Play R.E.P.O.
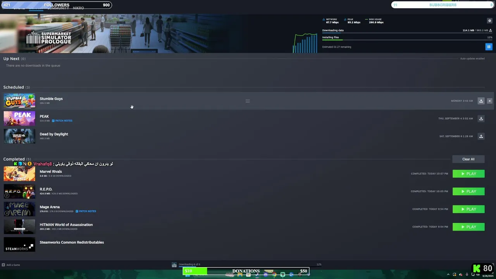The height and width of the screenshot is (279, 496). tap(468, 191)
